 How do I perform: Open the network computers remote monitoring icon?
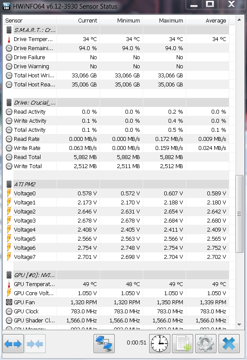coord(104,344)
